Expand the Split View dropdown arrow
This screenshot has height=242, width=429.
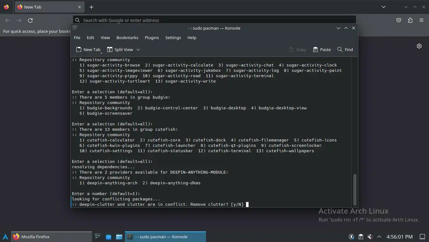138,49
